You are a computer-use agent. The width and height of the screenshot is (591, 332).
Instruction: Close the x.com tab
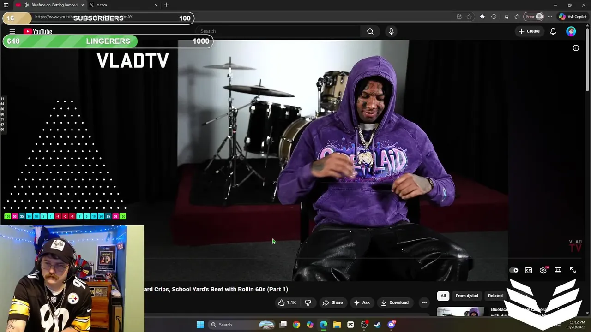(156, 5)
